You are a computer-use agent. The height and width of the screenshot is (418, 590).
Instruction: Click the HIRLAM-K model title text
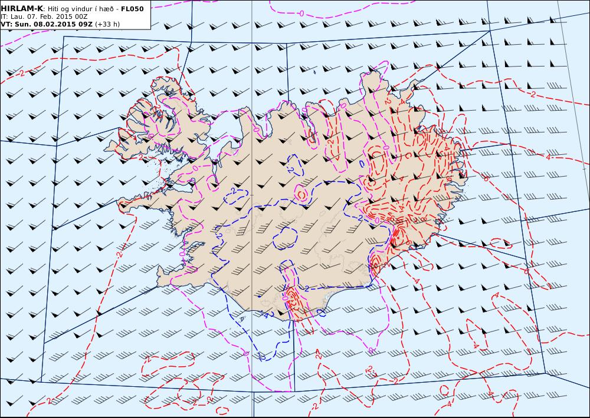(x=22, y=9)
